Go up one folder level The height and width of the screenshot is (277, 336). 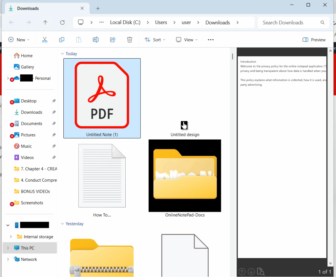click(x=45, y=22)
